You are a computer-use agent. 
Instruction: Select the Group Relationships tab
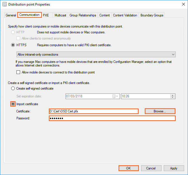[x=83, y=15]
